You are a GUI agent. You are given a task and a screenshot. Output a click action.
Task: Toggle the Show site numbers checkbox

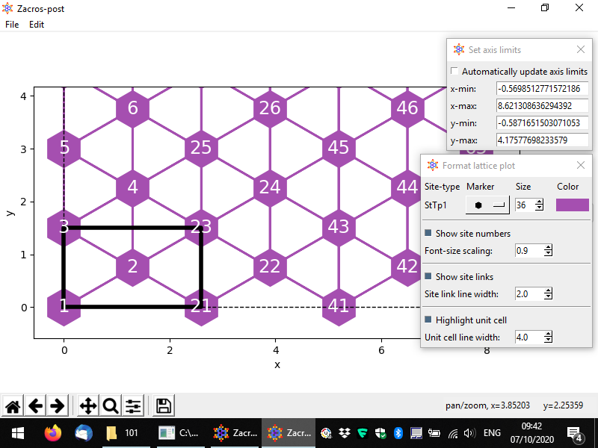tap(428, 234)
